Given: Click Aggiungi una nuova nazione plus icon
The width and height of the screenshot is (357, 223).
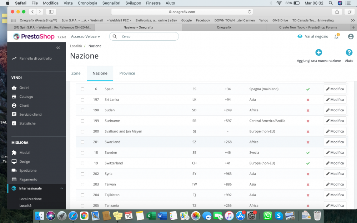Looking at the screenshot, I should pos(318,52).
